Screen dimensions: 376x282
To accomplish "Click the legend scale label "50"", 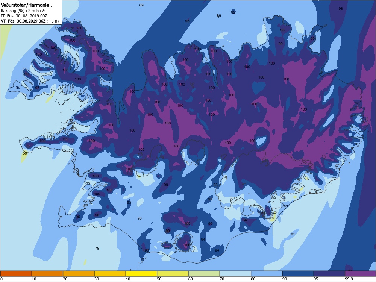I will (x=159, y=279).
